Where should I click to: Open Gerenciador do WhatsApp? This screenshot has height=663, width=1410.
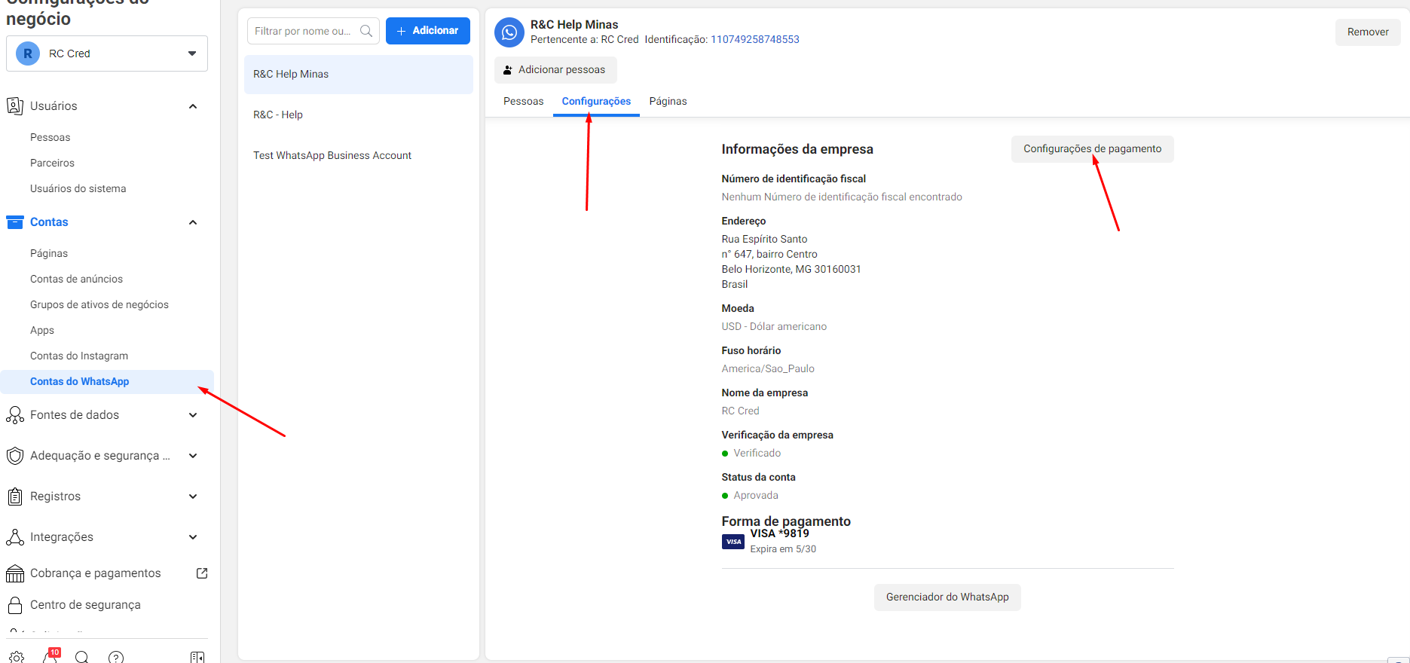click(x=947, y=597)
